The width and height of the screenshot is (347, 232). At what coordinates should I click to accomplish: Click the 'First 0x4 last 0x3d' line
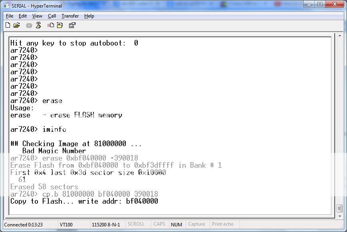pyautogui.click(x=88, y=173)
